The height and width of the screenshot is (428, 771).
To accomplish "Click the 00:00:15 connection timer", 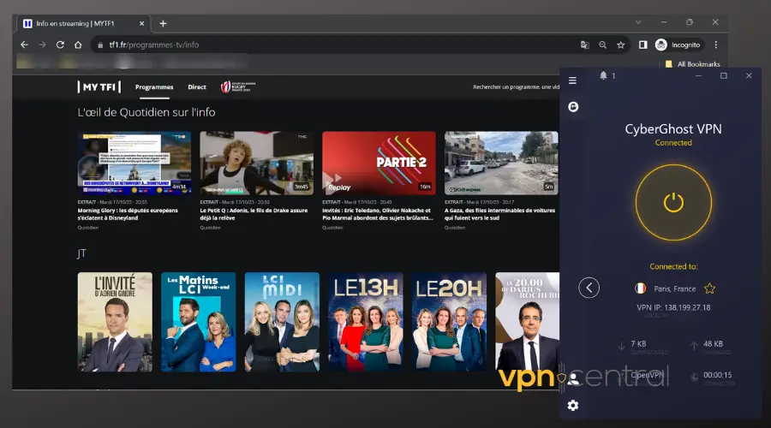I will 717,375.
